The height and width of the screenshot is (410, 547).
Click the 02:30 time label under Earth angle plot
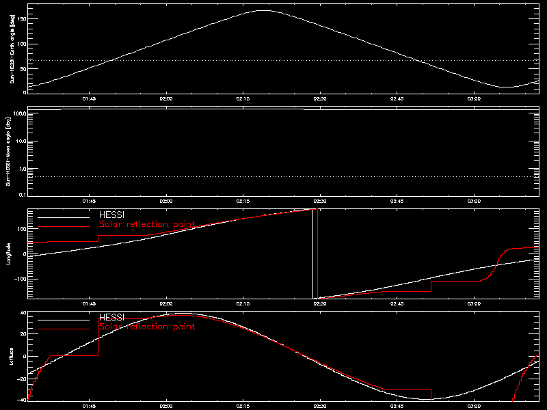click(x=320, y=98)
